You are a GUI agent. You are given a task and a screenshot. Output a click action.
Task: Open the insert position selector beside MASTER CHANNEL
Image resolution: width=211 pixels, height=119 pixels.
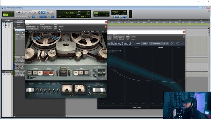point(38,27)
